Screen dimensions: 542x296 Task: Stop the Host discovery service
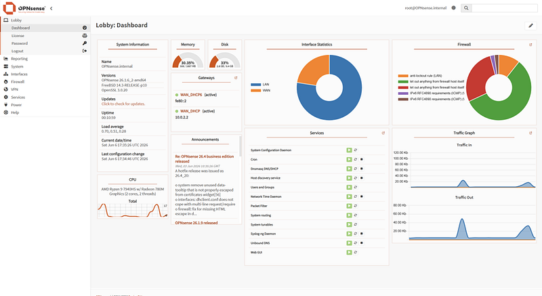click(362, 178)
